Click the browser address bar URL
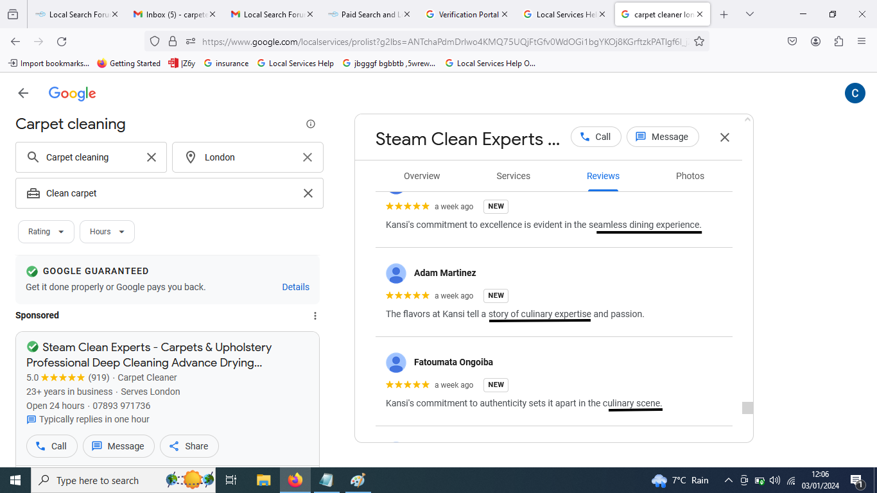Screen dimensions: 877x493 click(x=444, y=41)
